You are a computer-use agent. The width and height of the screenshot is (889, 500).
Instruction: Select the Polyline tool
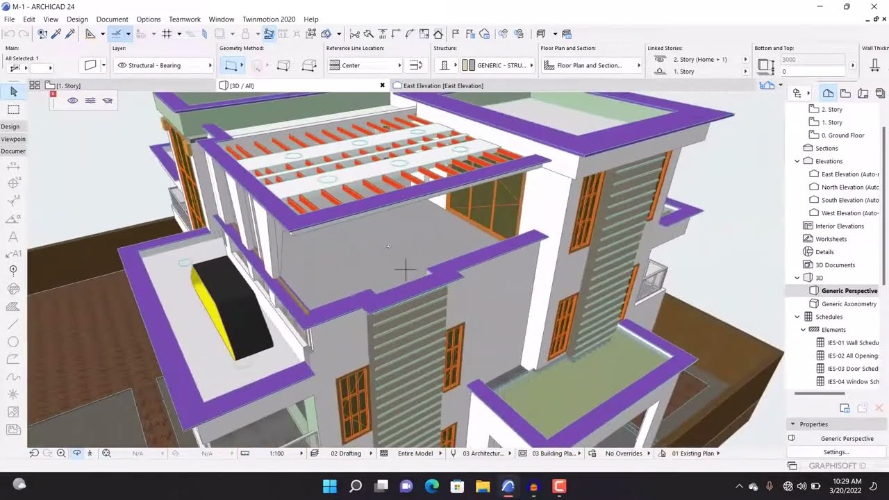[x=13, y=360]
